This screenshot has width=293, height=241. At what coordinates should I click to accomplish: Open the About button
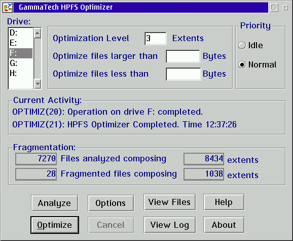224,225
